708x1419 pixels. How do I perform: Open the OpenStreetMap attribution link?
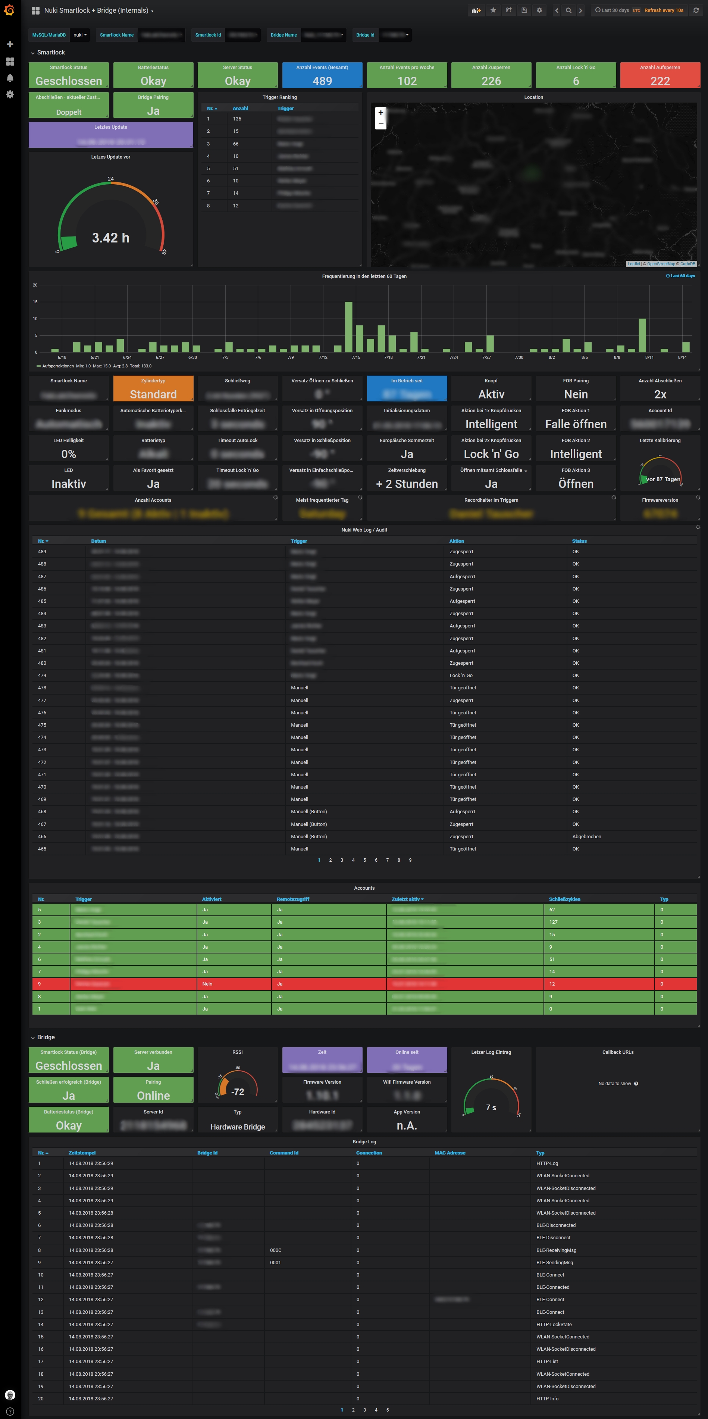pyautogui.click(x=661, y=264)
